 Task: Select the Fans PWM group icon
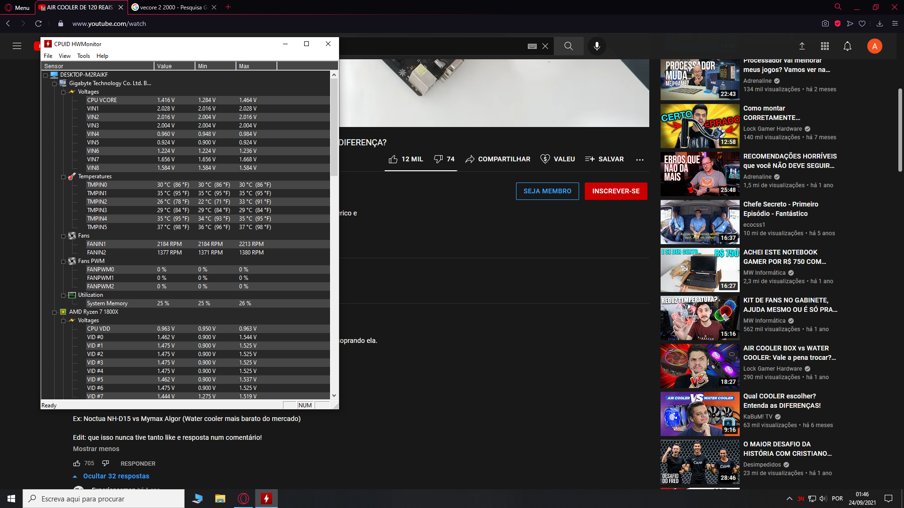click(72, 261)
